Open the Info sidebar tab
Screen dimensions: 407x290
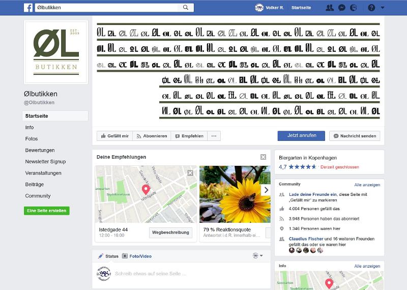click(30, 128)
